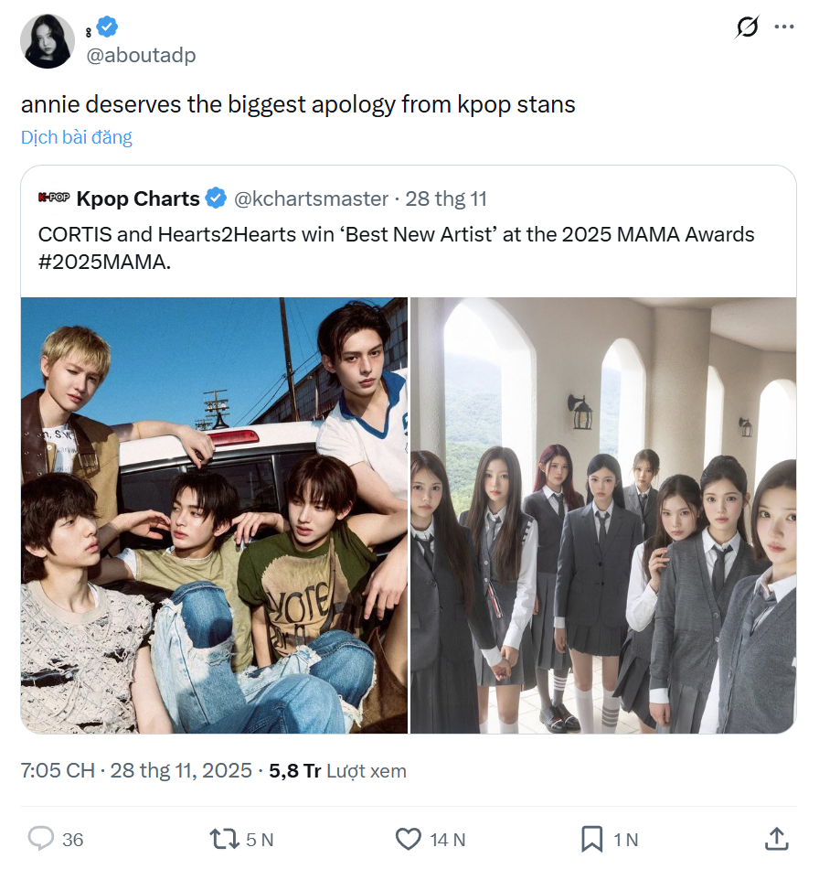Open the Kpop Charts account name
The image size is (819, 869).
coord(138,198)
